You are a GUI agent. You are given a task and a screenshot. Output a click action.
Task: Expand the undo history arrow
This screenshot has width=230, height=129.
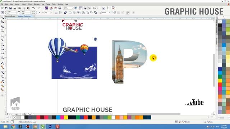36,8
